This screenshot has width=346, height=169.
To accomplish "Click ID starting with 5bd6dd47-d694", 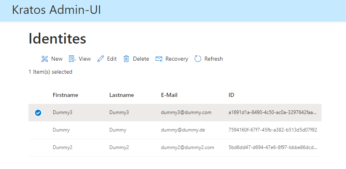I will [x=273, y=147].
